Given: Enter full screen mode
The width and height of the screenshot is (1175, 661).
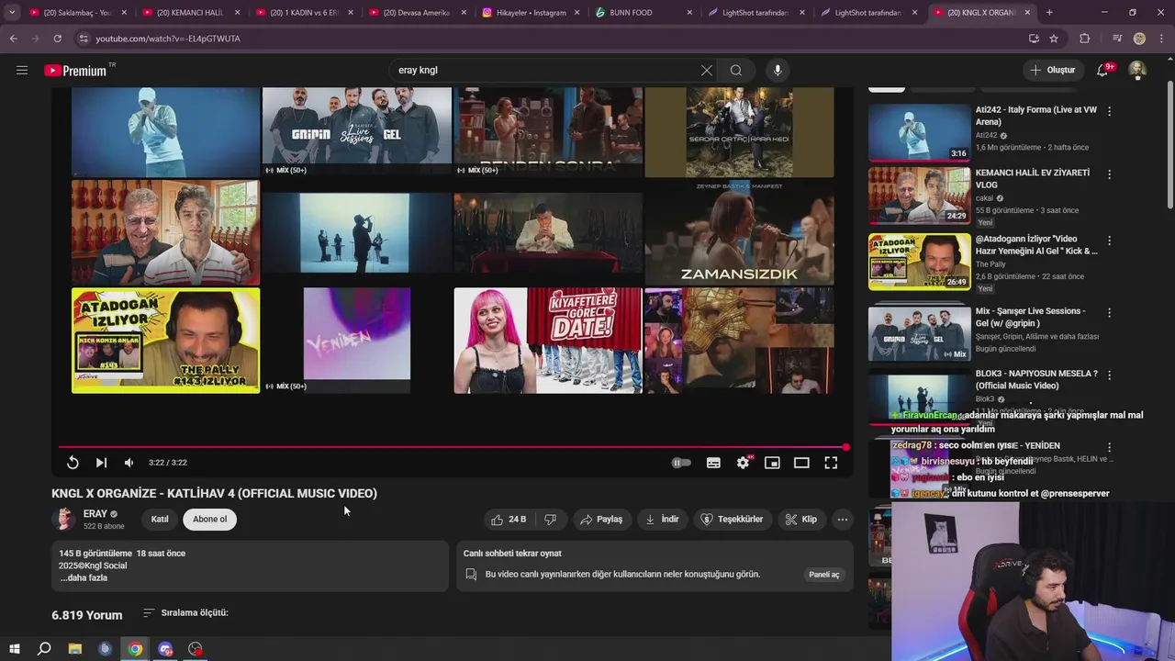Looking at the screenshot, I should pyautogui.click(x=831, y=463).
